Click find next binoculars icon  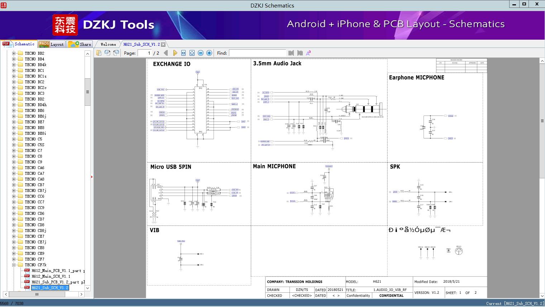[x=300, y=53]
